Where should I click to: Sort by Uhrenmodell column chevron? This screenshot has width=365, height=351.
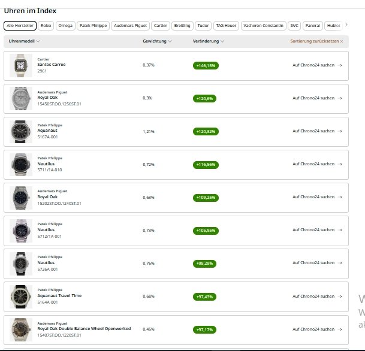pos(38,41)
